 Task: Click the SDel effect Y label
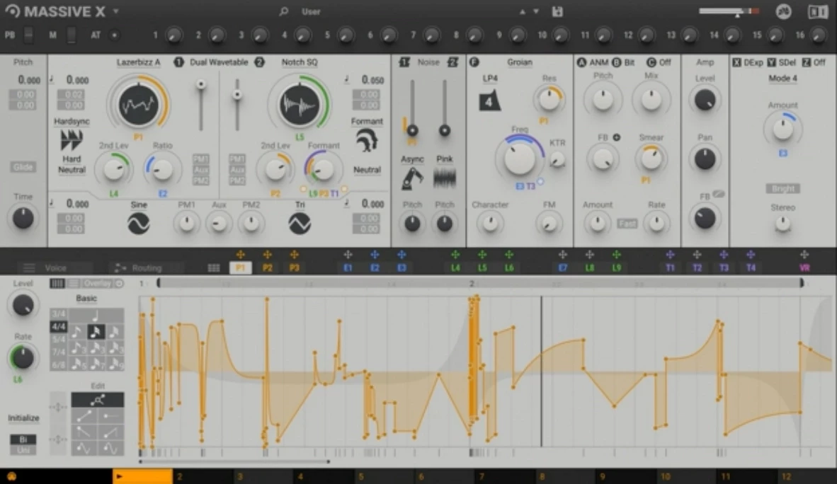coord(787,62)
